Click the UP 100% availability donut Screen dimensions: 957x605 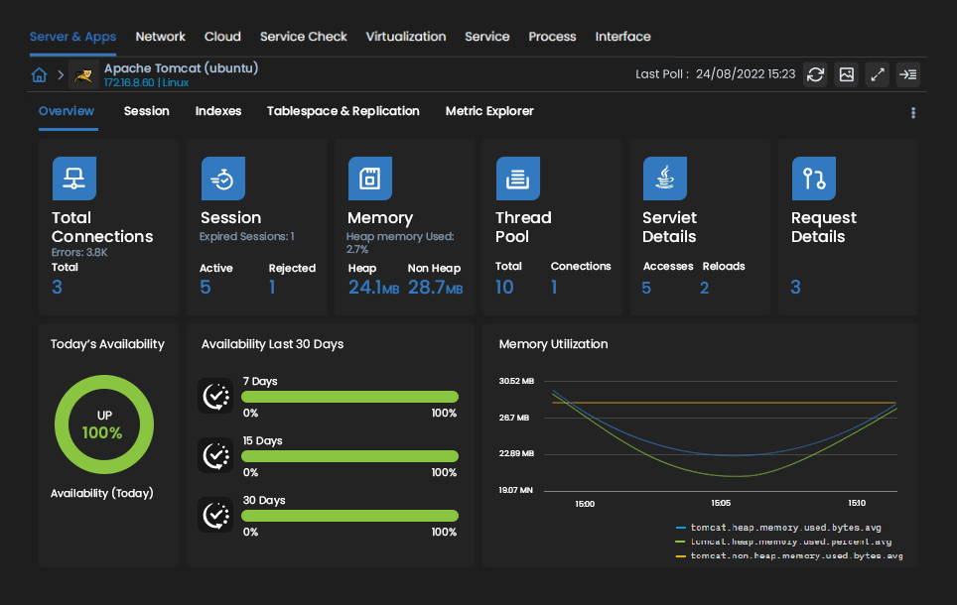coord(104,424)
